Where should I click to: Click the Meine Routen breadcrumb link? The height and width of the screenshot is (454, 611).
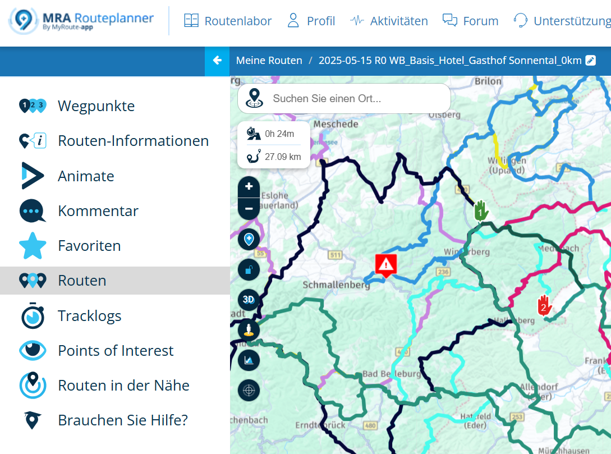coord(269,61)
